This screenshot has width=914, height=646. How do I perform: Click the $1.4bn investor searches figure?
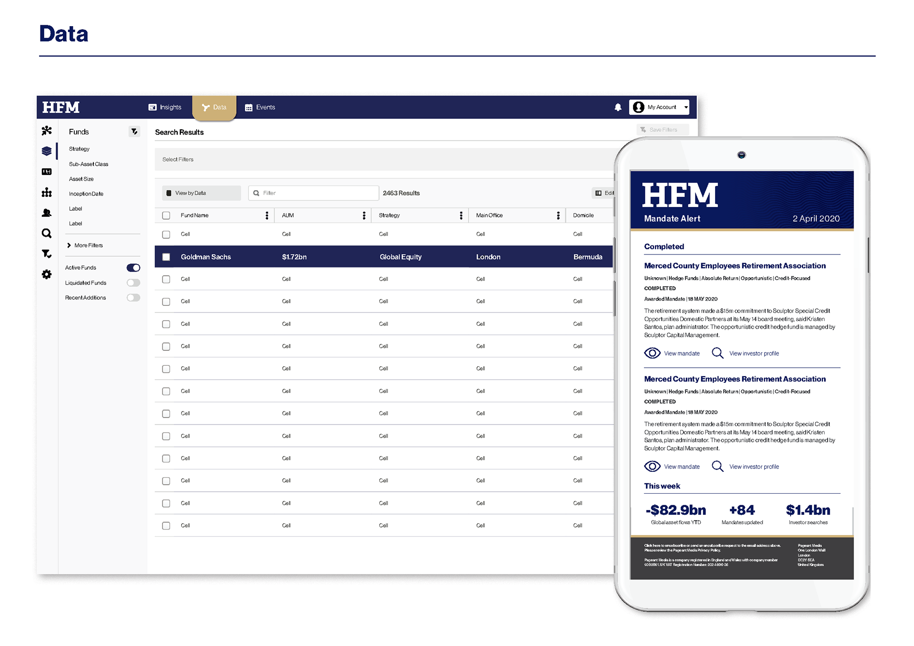point(808,510)
